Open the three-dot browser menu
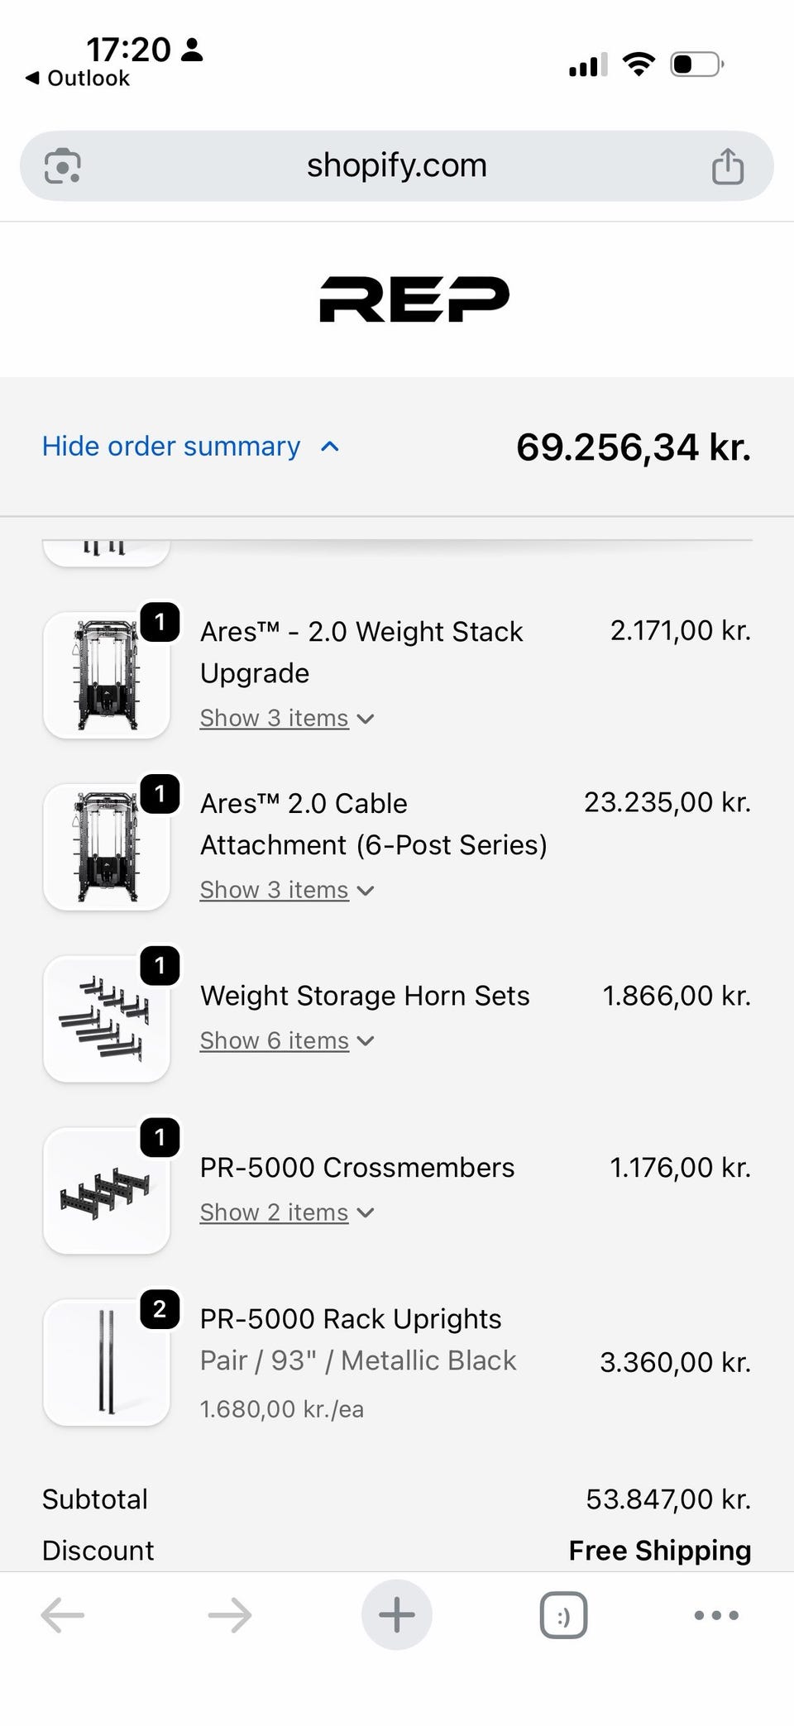Viewport: 794px width, 1726px height. [715, 1614]
